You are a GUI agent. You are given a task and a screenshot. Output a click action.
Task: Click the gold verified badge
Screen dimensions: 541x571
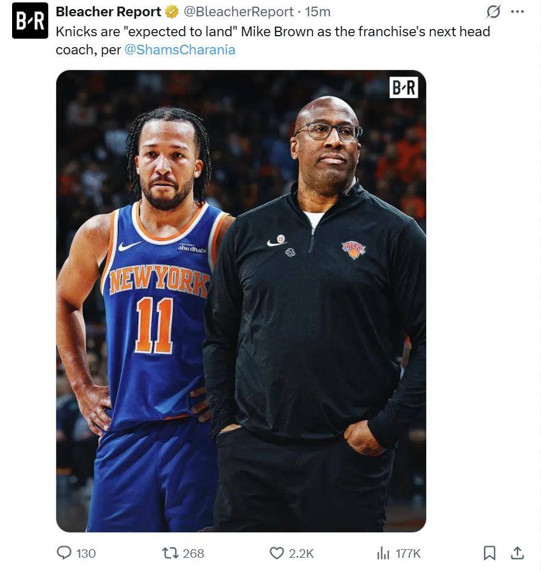coord(172,11)
